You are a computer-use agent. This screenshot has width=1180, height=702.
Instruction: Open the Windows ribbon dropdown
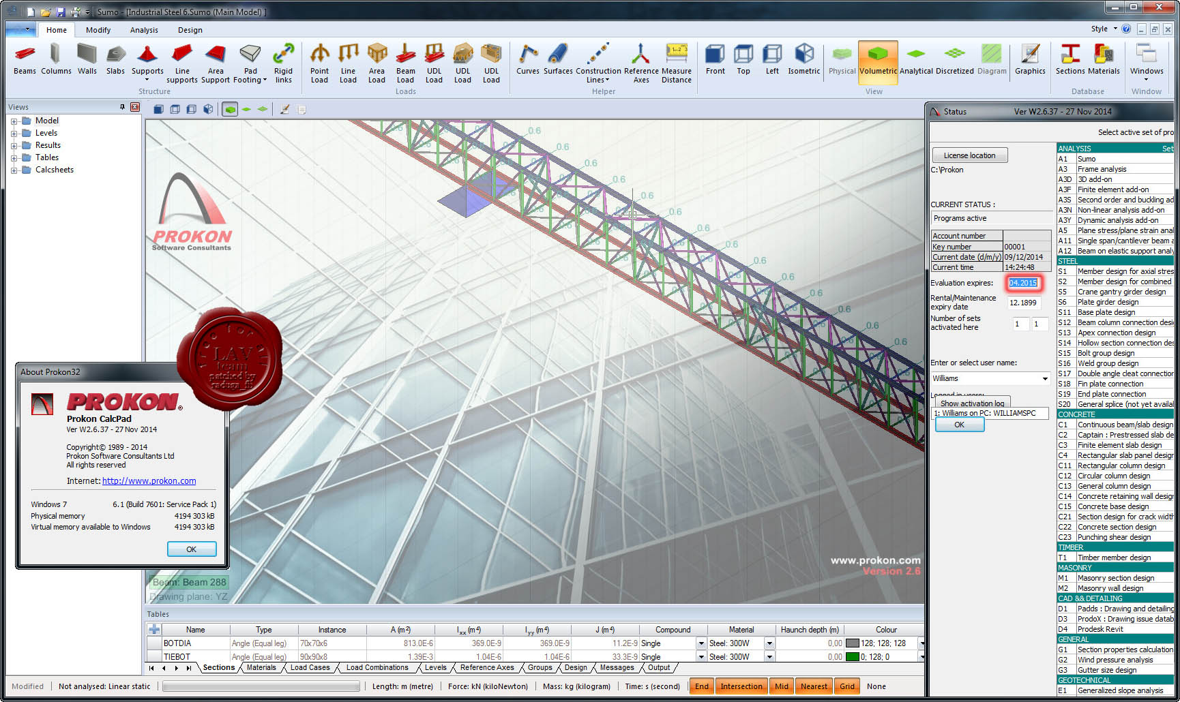[x=1147, y=63]
